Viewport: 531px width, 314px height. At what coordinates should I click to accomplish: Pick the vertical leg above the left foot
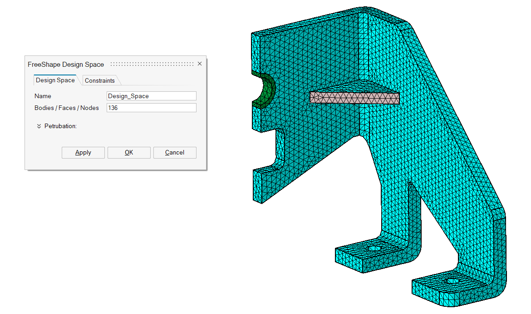coord(414,213)
